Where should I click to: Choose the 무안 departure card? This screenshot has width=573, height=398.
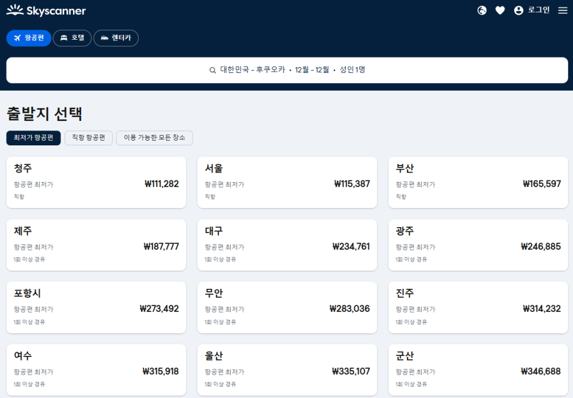(x=287, y=307)
